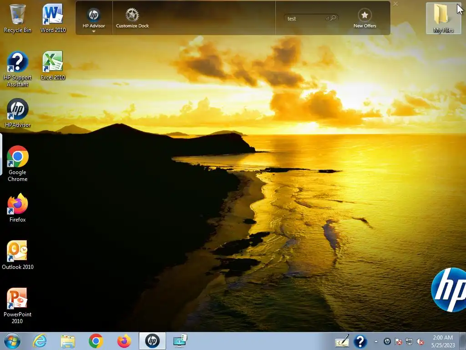Open Action Center flag tray icon

(398, 341)
